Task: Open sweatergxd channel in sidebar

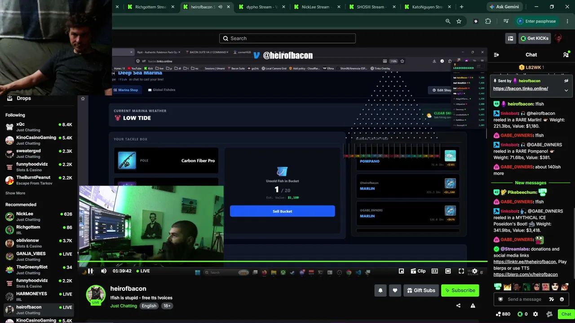Action: pyautogui.click(x=39, y=153)
